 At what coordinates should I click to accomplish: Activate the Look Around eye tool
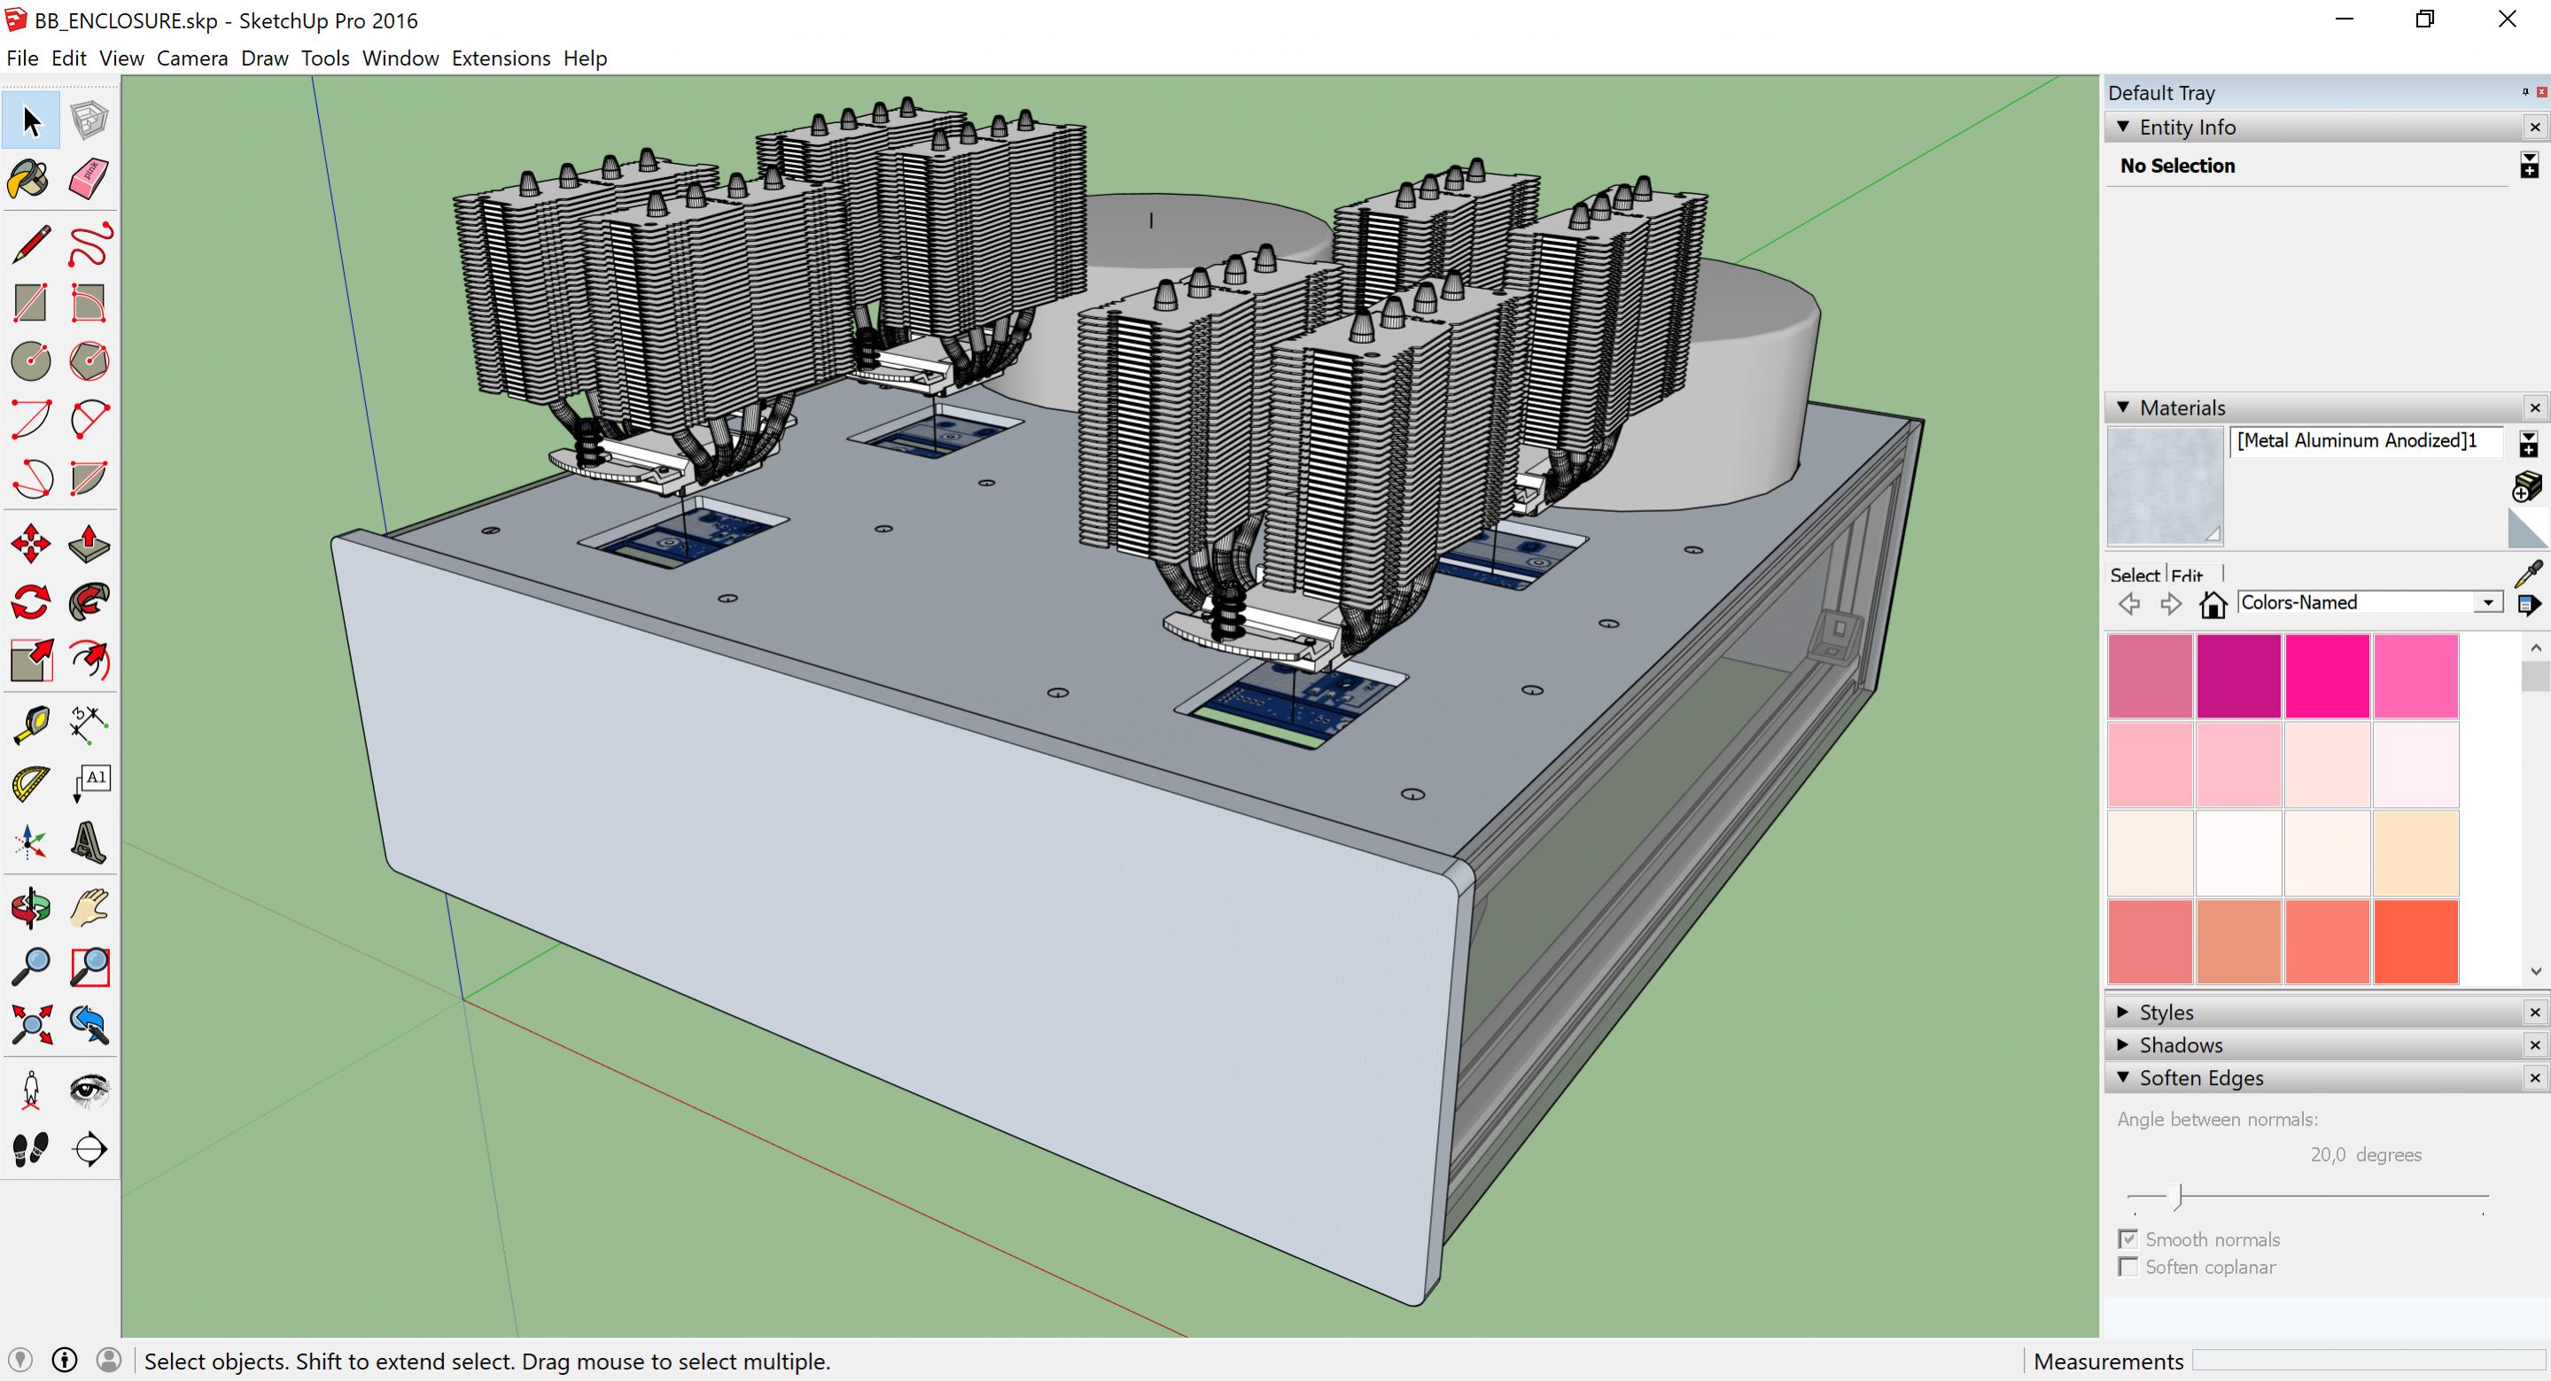89,1090
